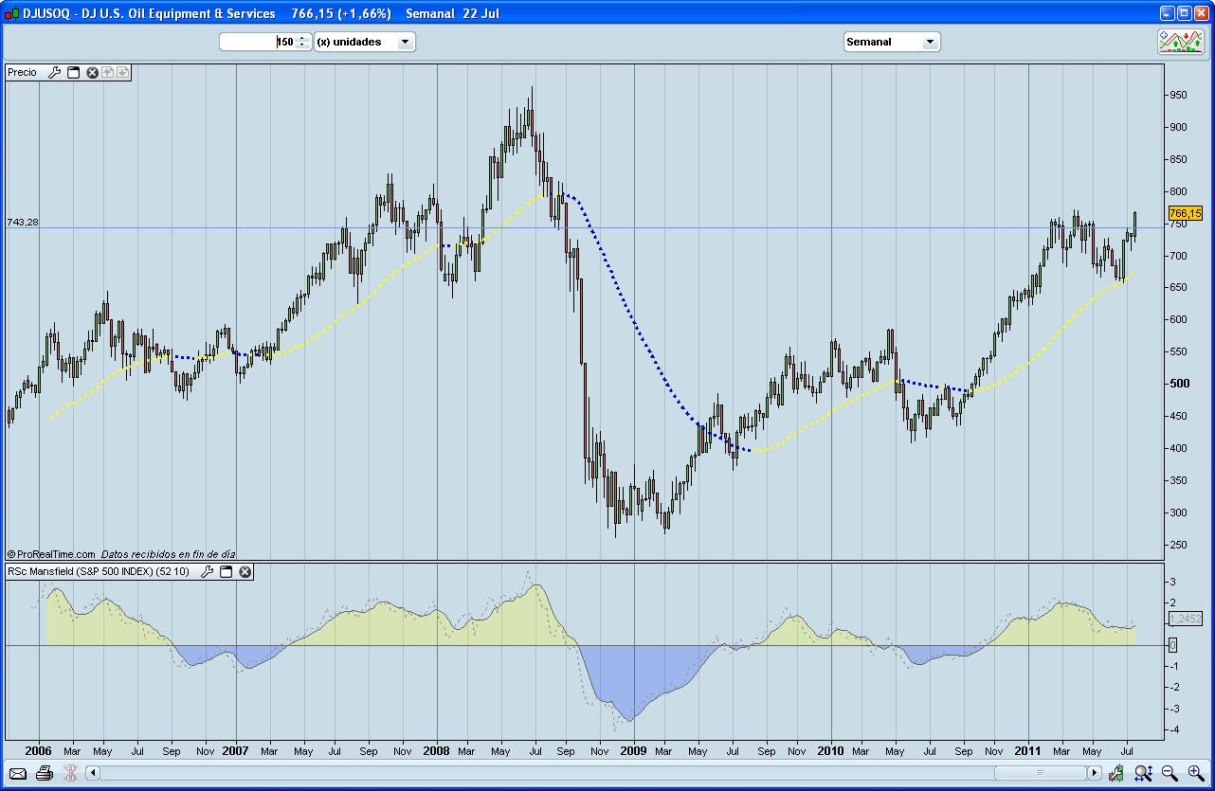
Task: Print the chart using printer icon
Action: (x=44, y=773)
